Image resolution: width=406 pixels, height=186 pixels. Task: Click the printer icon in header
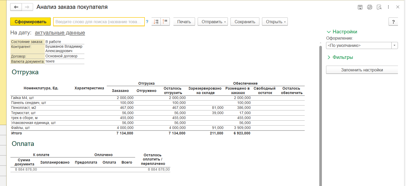(x=370, y=7)
